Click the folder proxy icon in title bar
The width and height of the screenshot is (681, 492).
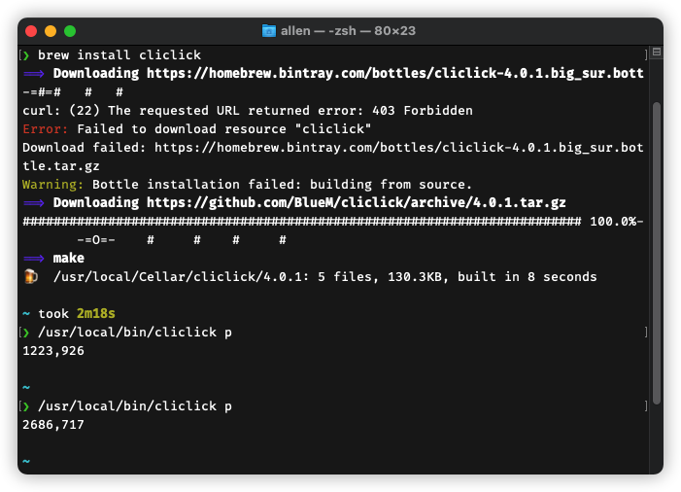[269, 31]
